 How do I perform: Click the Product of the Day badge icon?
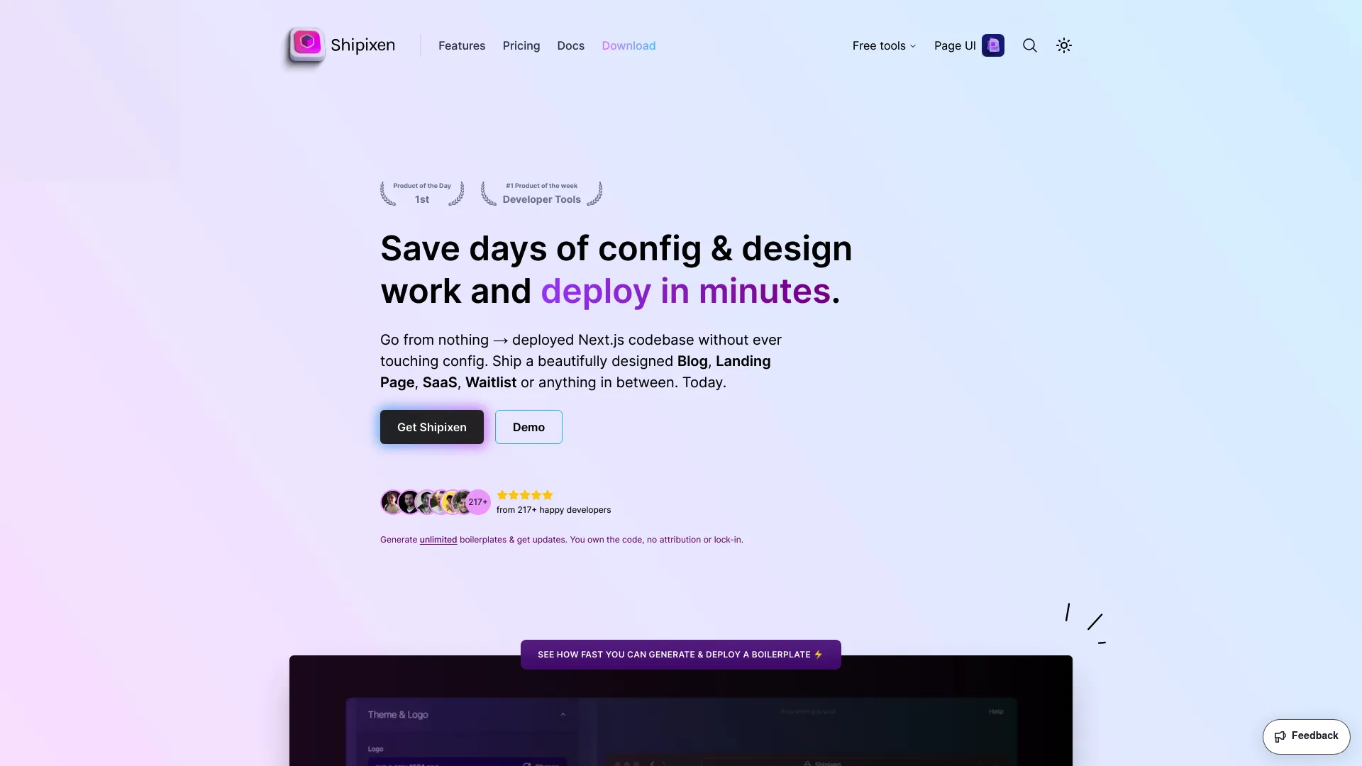pyautogui.click(x=422, y=193)
